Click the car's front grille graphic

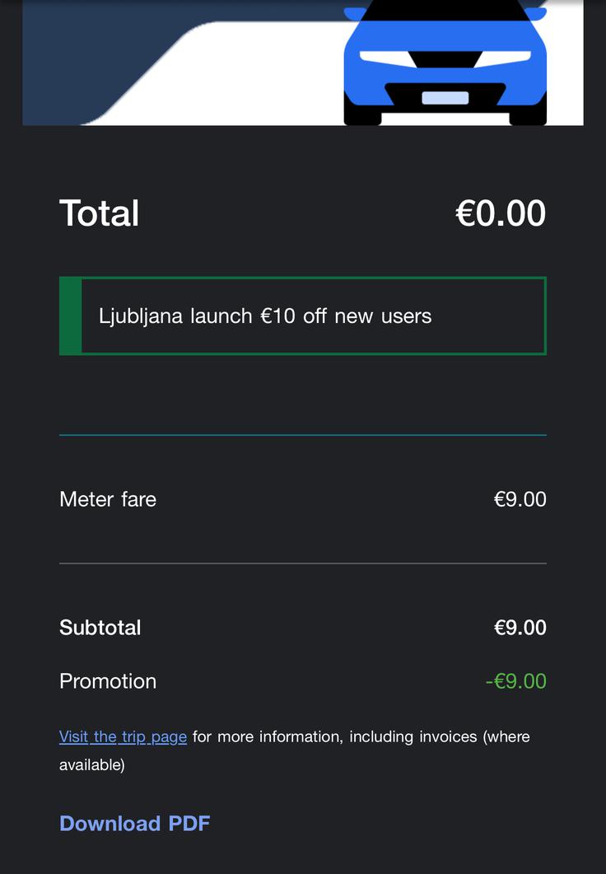coord(445,95)
